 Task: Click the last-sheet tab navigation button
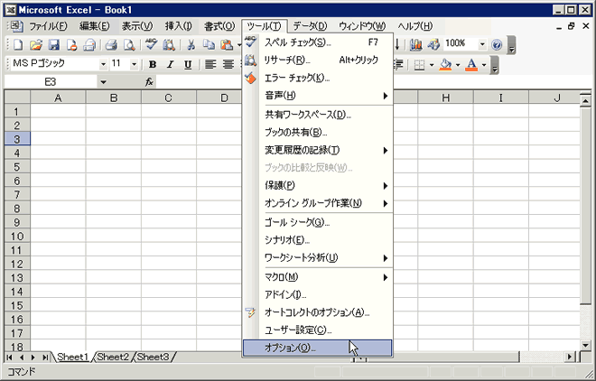click(x=45, y=358)
